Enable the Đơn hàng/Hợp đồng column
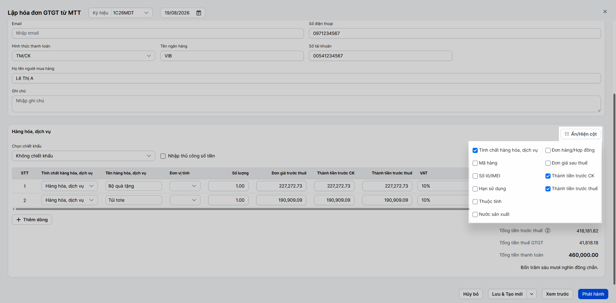The height and width of the screenshot is (303, 616). tap(548, 150)
